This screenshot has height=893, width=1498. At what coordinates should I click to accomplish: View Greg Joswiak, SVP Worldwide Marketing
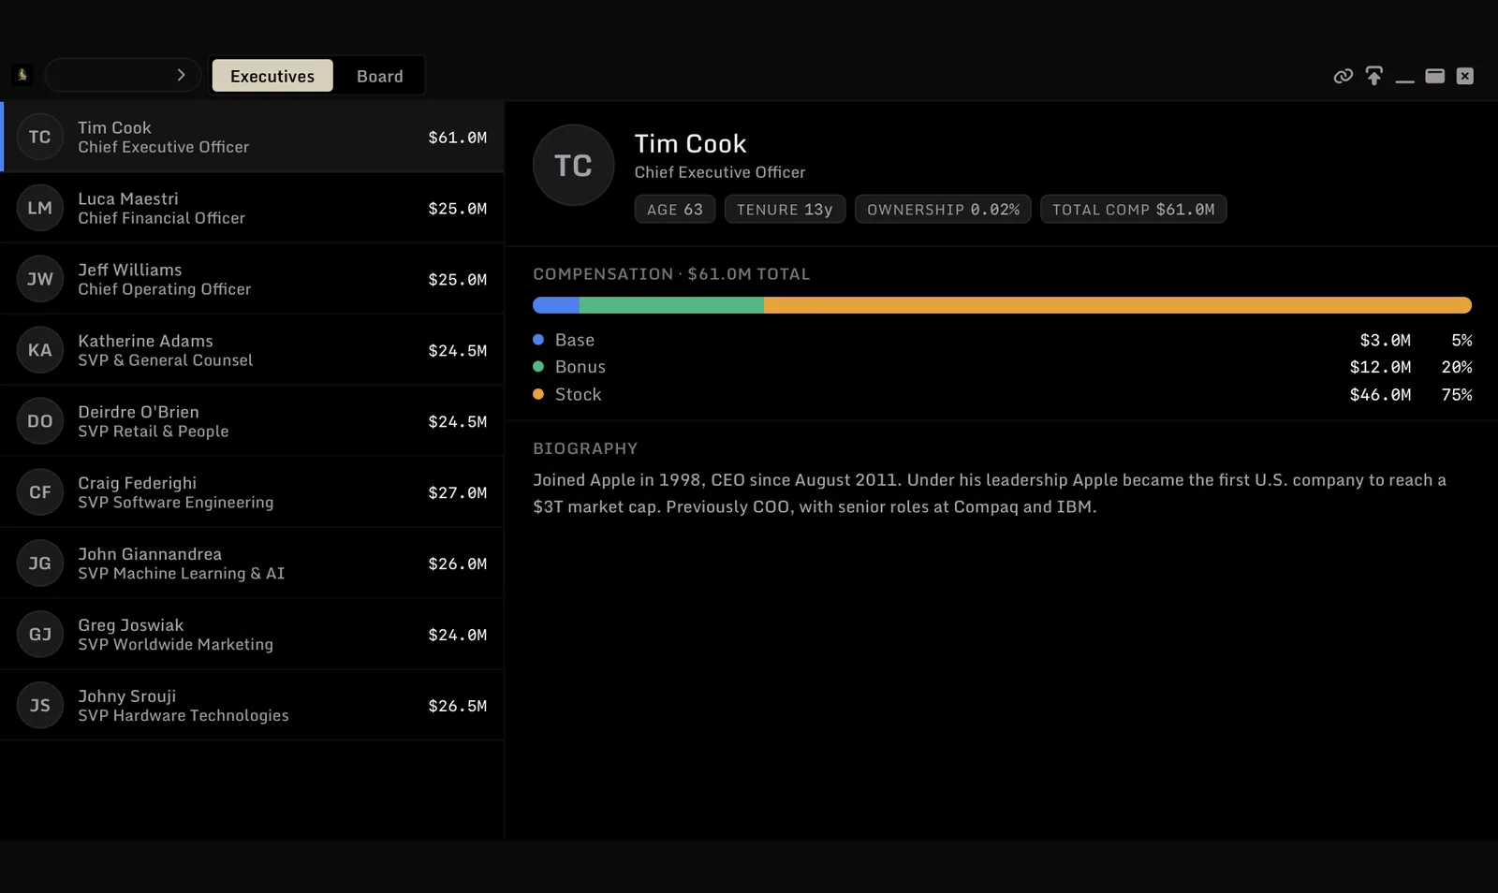252,635
